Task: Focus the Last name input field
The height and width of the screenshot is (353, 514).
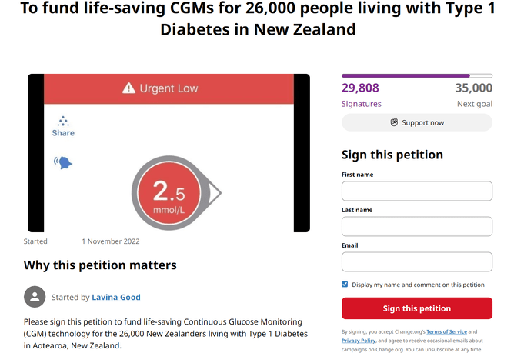Action: point(416,226)
